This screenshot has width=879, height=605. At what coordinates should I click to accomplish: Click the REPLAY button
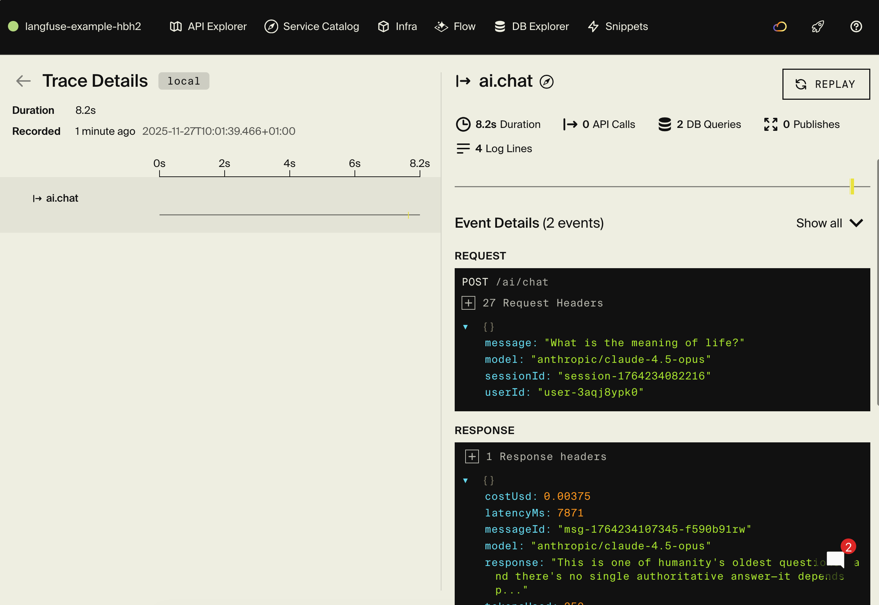coord(826,84)
